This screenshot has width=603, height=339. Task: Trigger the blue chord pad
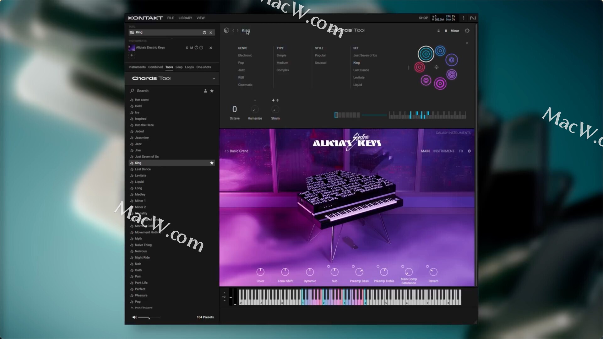pos(440,51)
